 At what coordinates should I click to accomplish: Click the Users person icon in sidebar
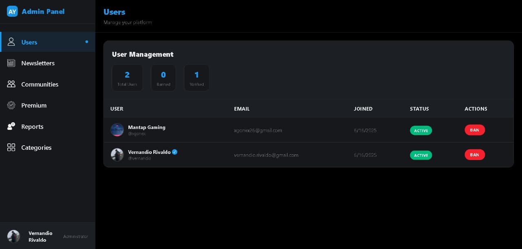(11, 42)
